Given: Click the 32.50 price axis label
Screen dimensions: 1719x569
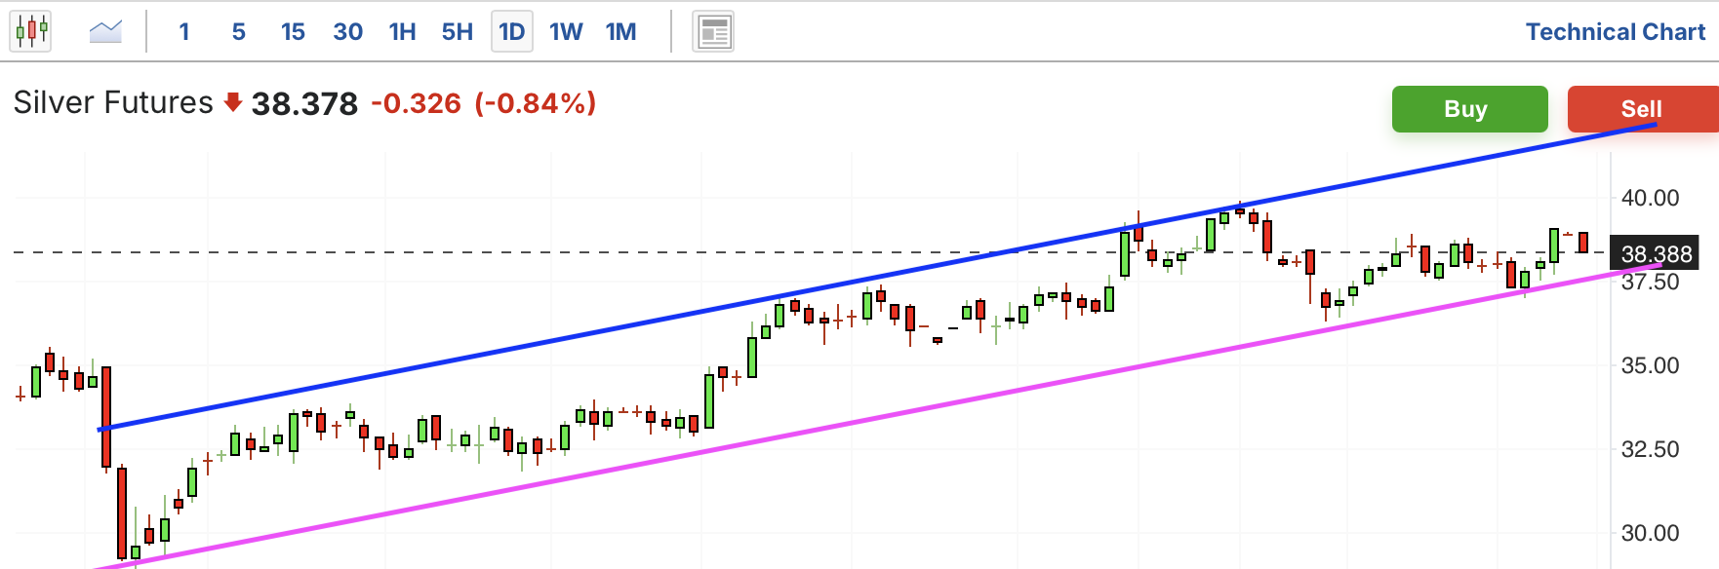Looking at the screenshot, I should click(1650, 449).
